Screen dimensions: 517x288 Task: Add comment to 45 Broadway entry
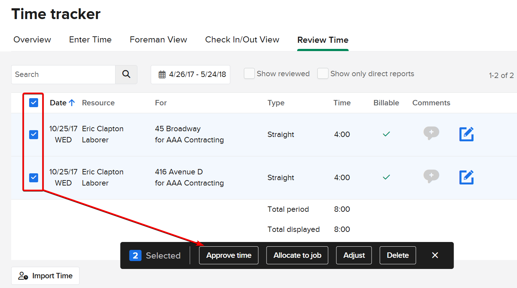[431, 133]
